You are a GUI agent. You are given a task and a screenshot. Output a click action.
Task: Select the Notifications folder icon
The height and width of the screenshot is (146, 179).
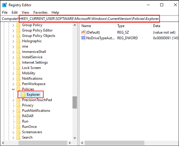[x=18, y=79]
